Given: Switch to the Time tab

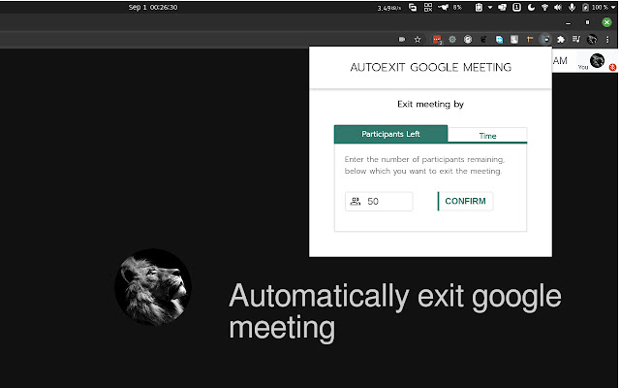Looking at the screenshot, I should [x=487, y=136].
